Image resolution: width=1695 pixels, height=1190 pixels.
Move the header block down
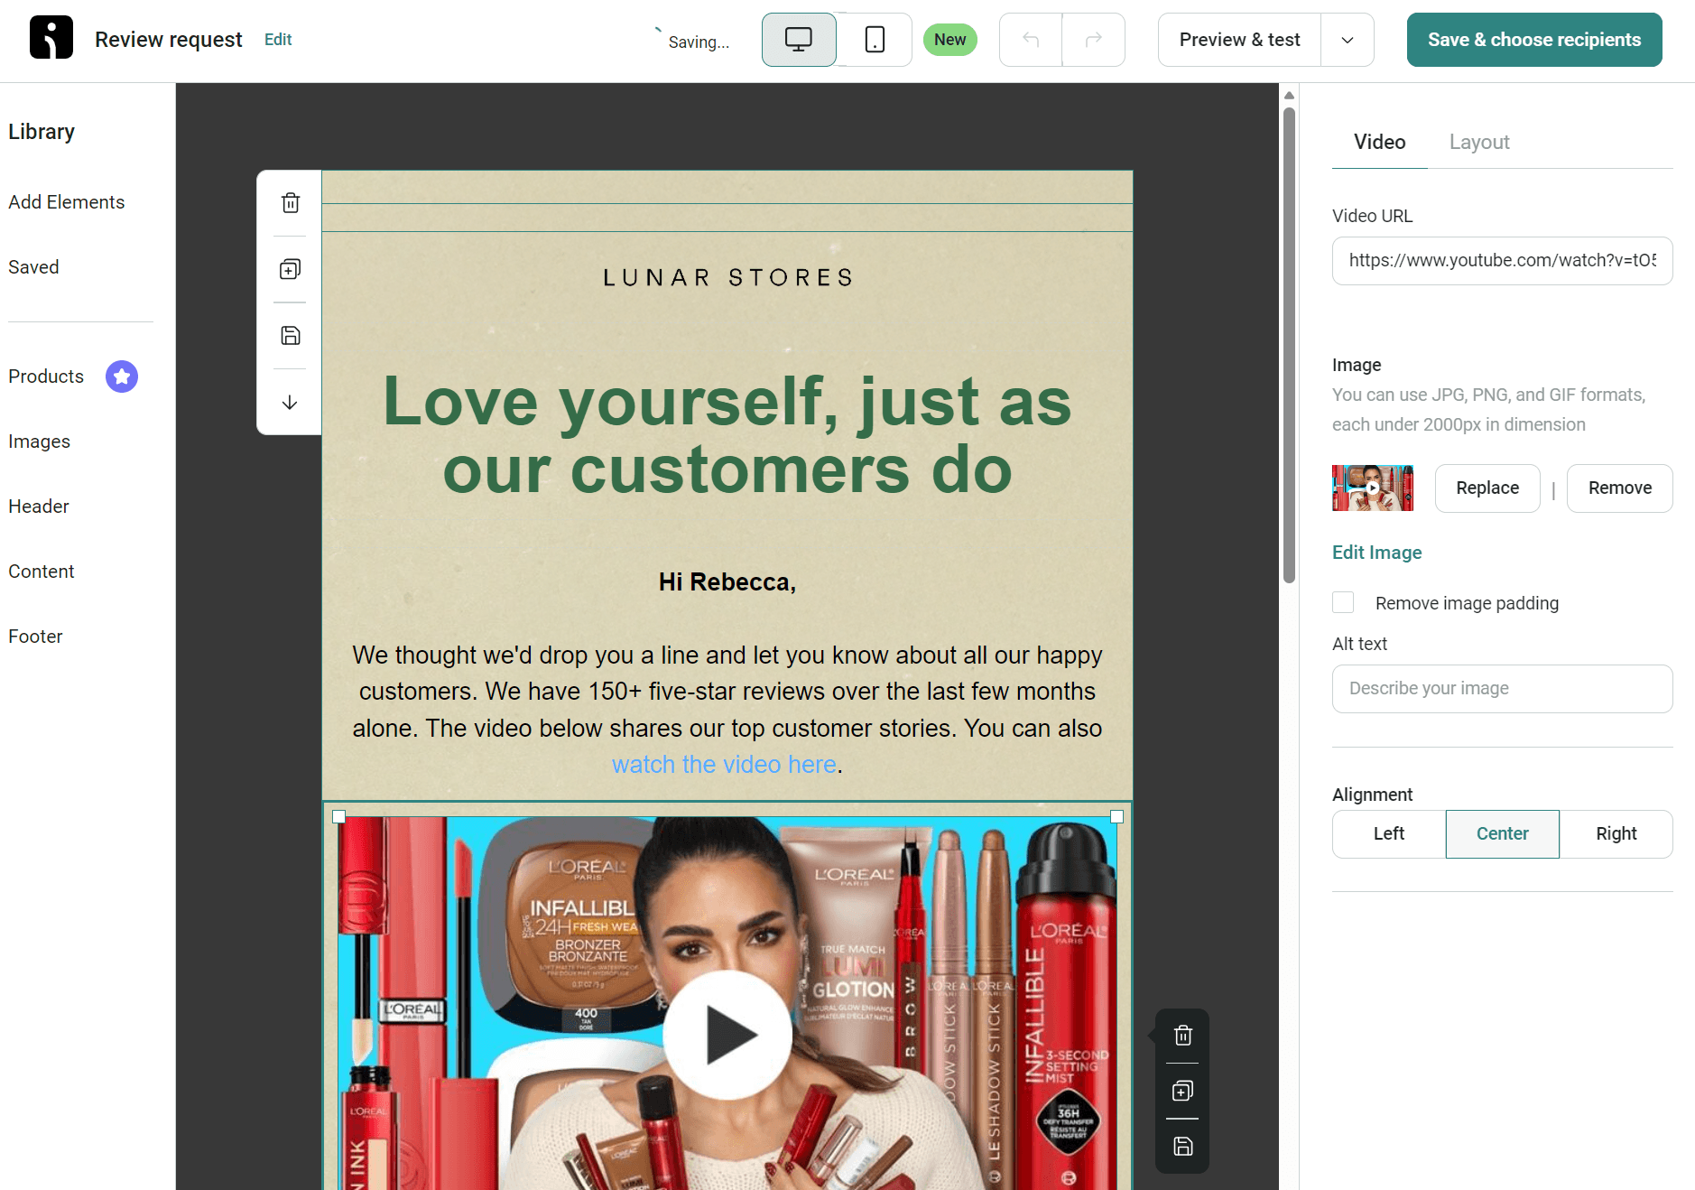tap(290, 403)
